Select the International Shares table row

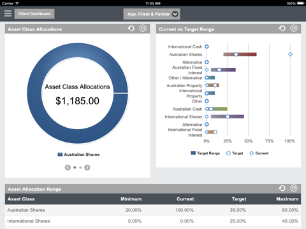(153, 221)
